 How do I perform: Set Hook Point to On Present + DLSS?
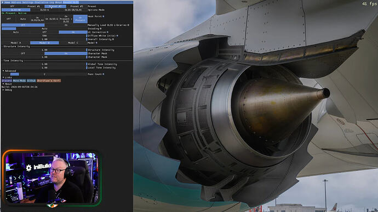(66, 19)
